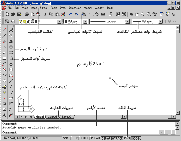
Task: Toggle POLAR tracking in status bar
Action: (95, 138)
